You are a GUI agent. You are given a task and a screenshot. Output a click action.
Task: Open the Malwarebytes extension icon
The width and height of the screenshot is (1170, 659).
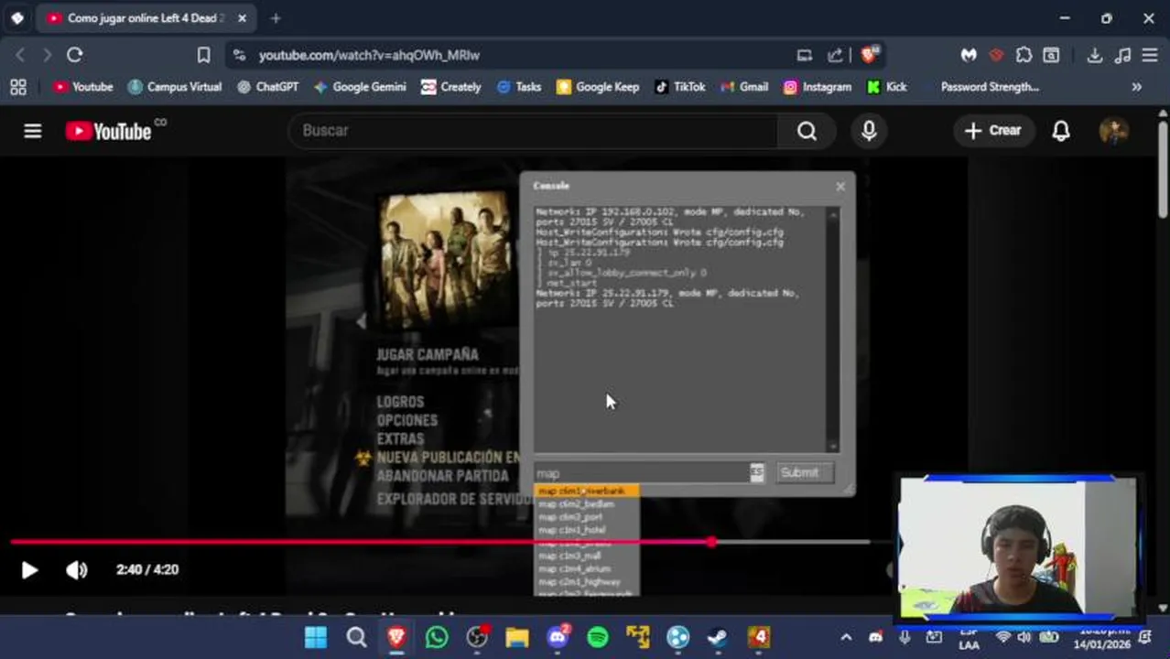pos(969,55)
